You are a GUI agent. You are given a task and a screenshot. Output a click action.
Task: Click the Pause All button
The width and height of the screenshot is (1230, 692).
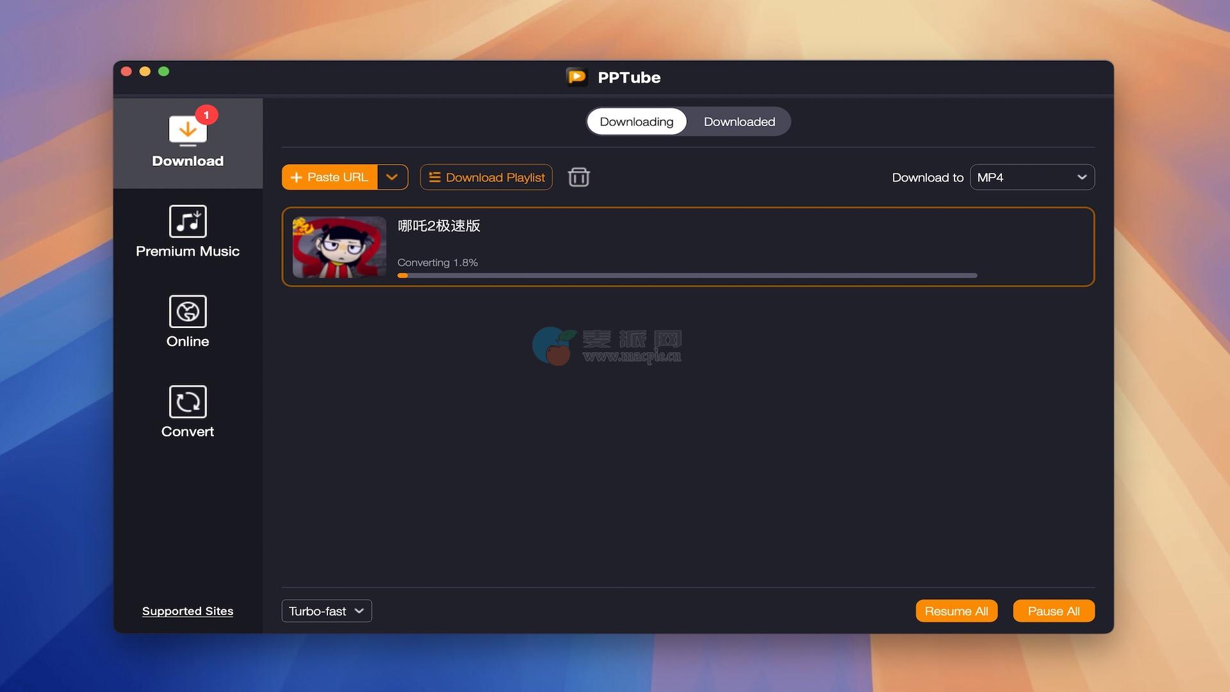(1053, 611)
